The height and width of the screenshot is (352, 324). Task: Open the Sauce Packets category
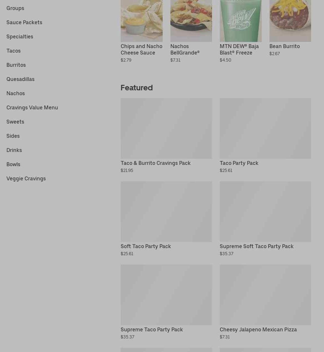(x=24, y=23)
